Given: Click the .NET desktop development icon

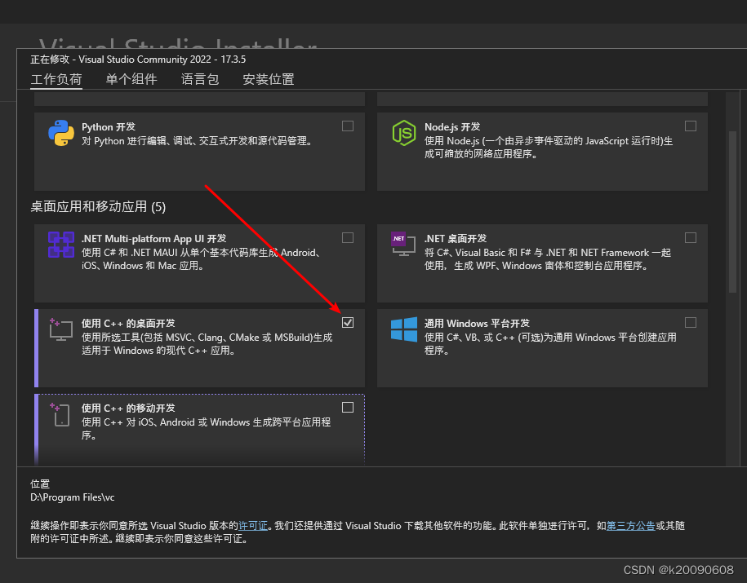Looking at the screenshot, I should pos(403,244).
